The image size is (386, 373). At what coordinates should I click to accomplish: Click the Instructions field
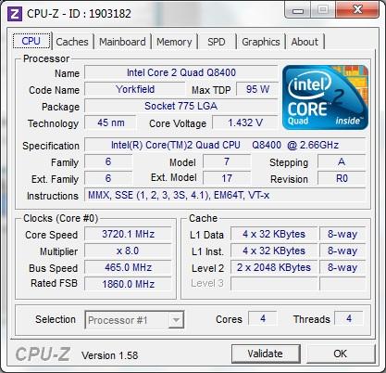coord(225,195)
